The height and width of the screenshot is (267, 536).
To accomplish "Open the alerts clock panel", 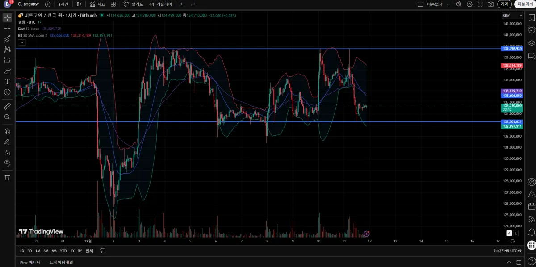I will coord(531,30).
